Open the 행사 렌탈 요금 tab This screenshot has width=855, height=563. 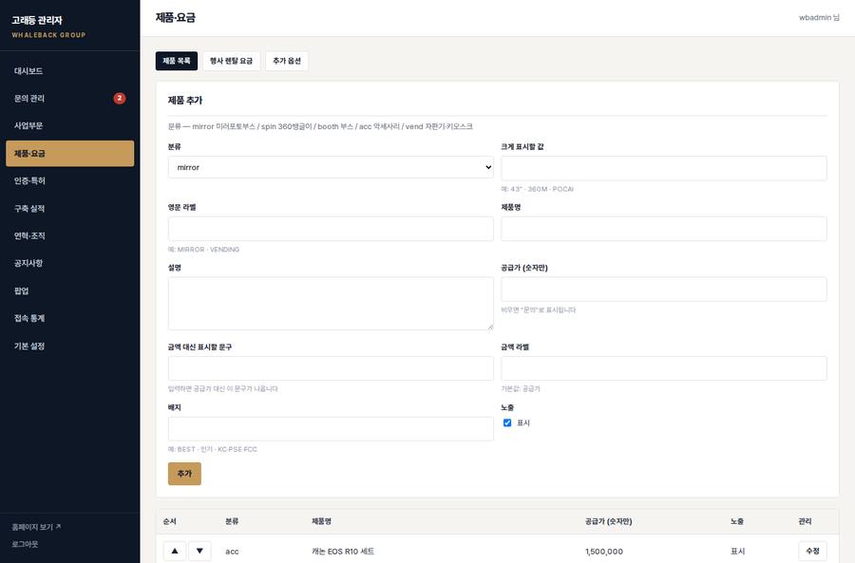[x=231, y=61]
